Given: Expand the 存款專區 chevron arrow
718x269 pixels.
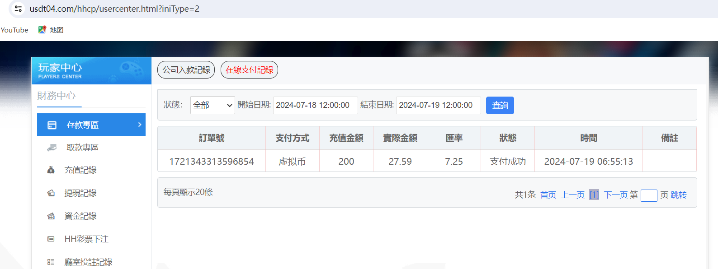Looking at the screenshot, I should click(140, 125).
